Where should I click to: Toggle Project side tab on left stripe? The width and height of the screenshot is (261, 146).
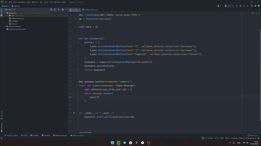2,13
